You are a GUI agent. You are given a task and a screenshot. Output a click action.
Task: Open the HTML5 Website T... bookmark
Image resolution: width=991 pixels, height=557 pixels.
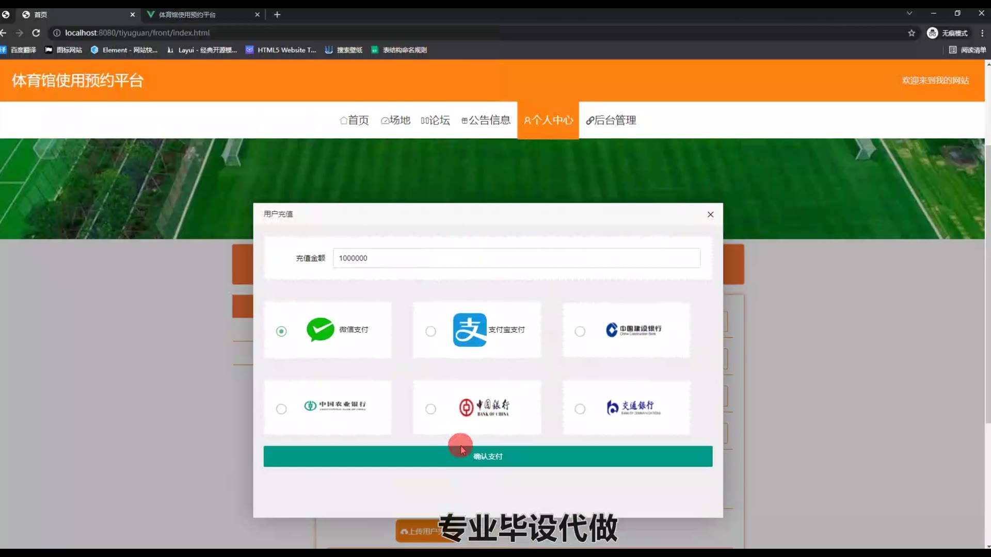coord(281,50)
